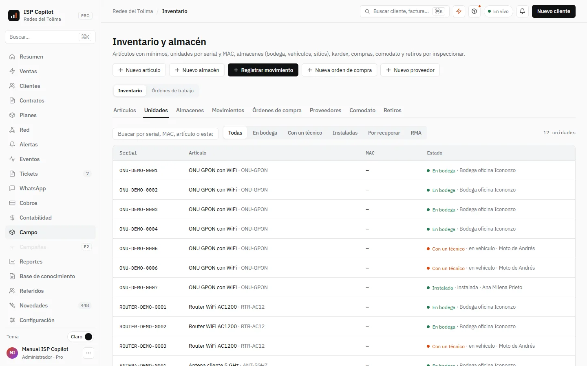The image size is (587, 366).
Task: Go to the Proveedores tab
Action: pyautogui.click(x=325, y=110)
